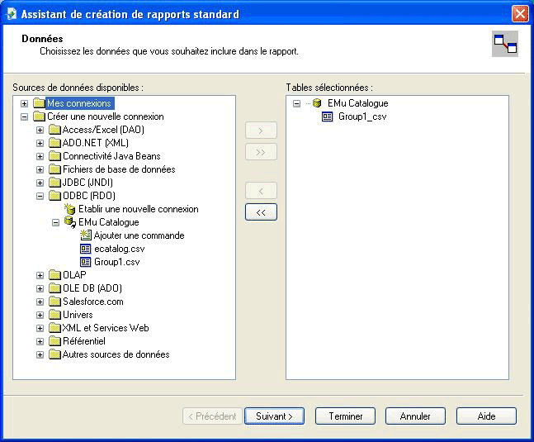534x442 pixels.
Task: Click the EMu Catalogue database icon in right panel
Action: coord(319,103)
